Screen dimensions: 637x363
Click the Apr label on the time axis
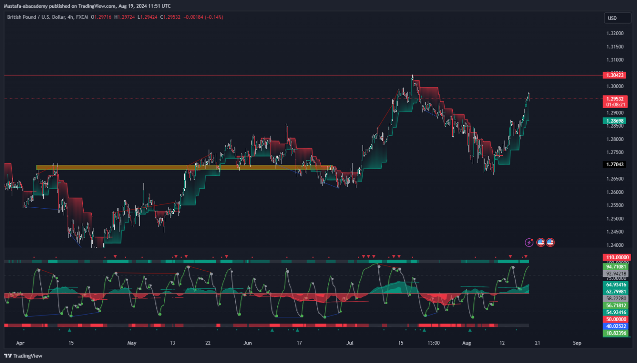click(x=20, y=343)
